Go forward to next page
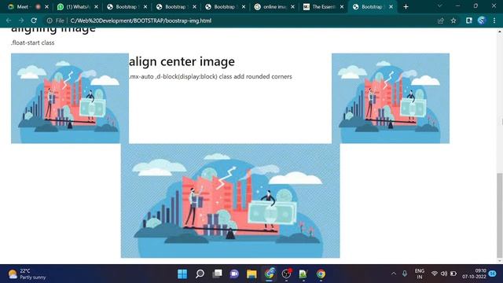 coord(21,20)
